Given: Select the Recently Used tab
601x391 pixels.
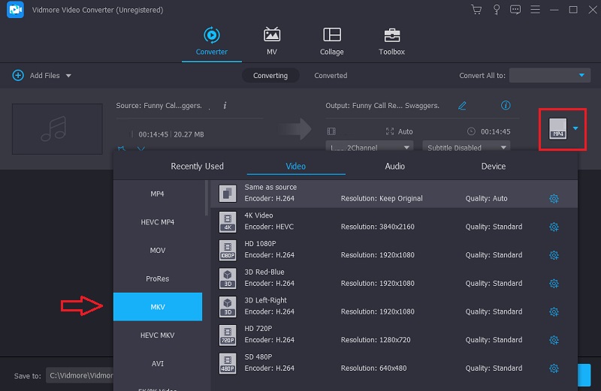Looking at the screenshot, I should (x=197, y=167).
